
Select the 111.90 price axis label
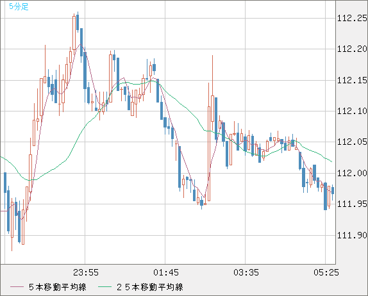click(352, 235)
